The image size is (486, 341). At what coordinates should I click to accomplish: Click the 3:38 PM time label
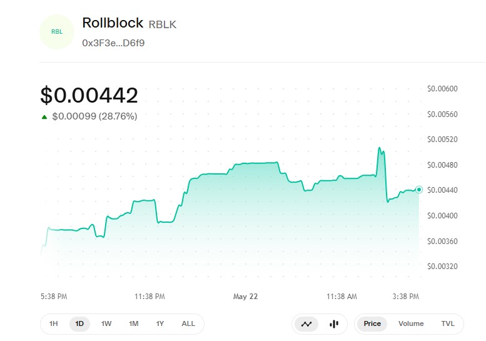click(x=406, y=297)
